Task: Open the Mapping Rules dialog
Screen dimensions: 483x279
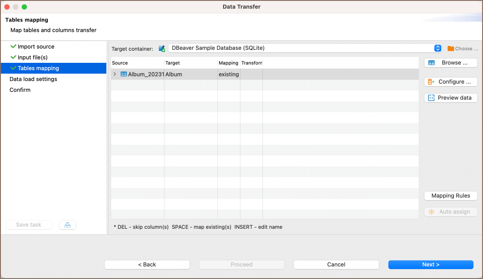Action: pos(450,196)
